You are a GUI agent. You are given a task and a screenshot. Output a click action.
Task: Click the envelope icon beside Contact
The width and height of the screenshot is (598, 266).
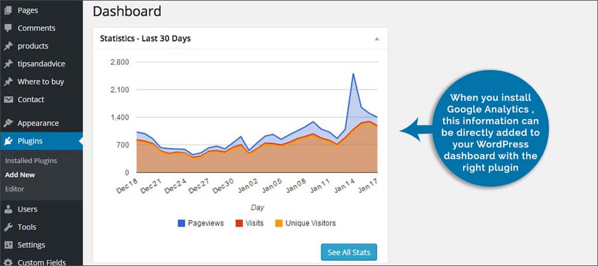[x=8, y=100]
